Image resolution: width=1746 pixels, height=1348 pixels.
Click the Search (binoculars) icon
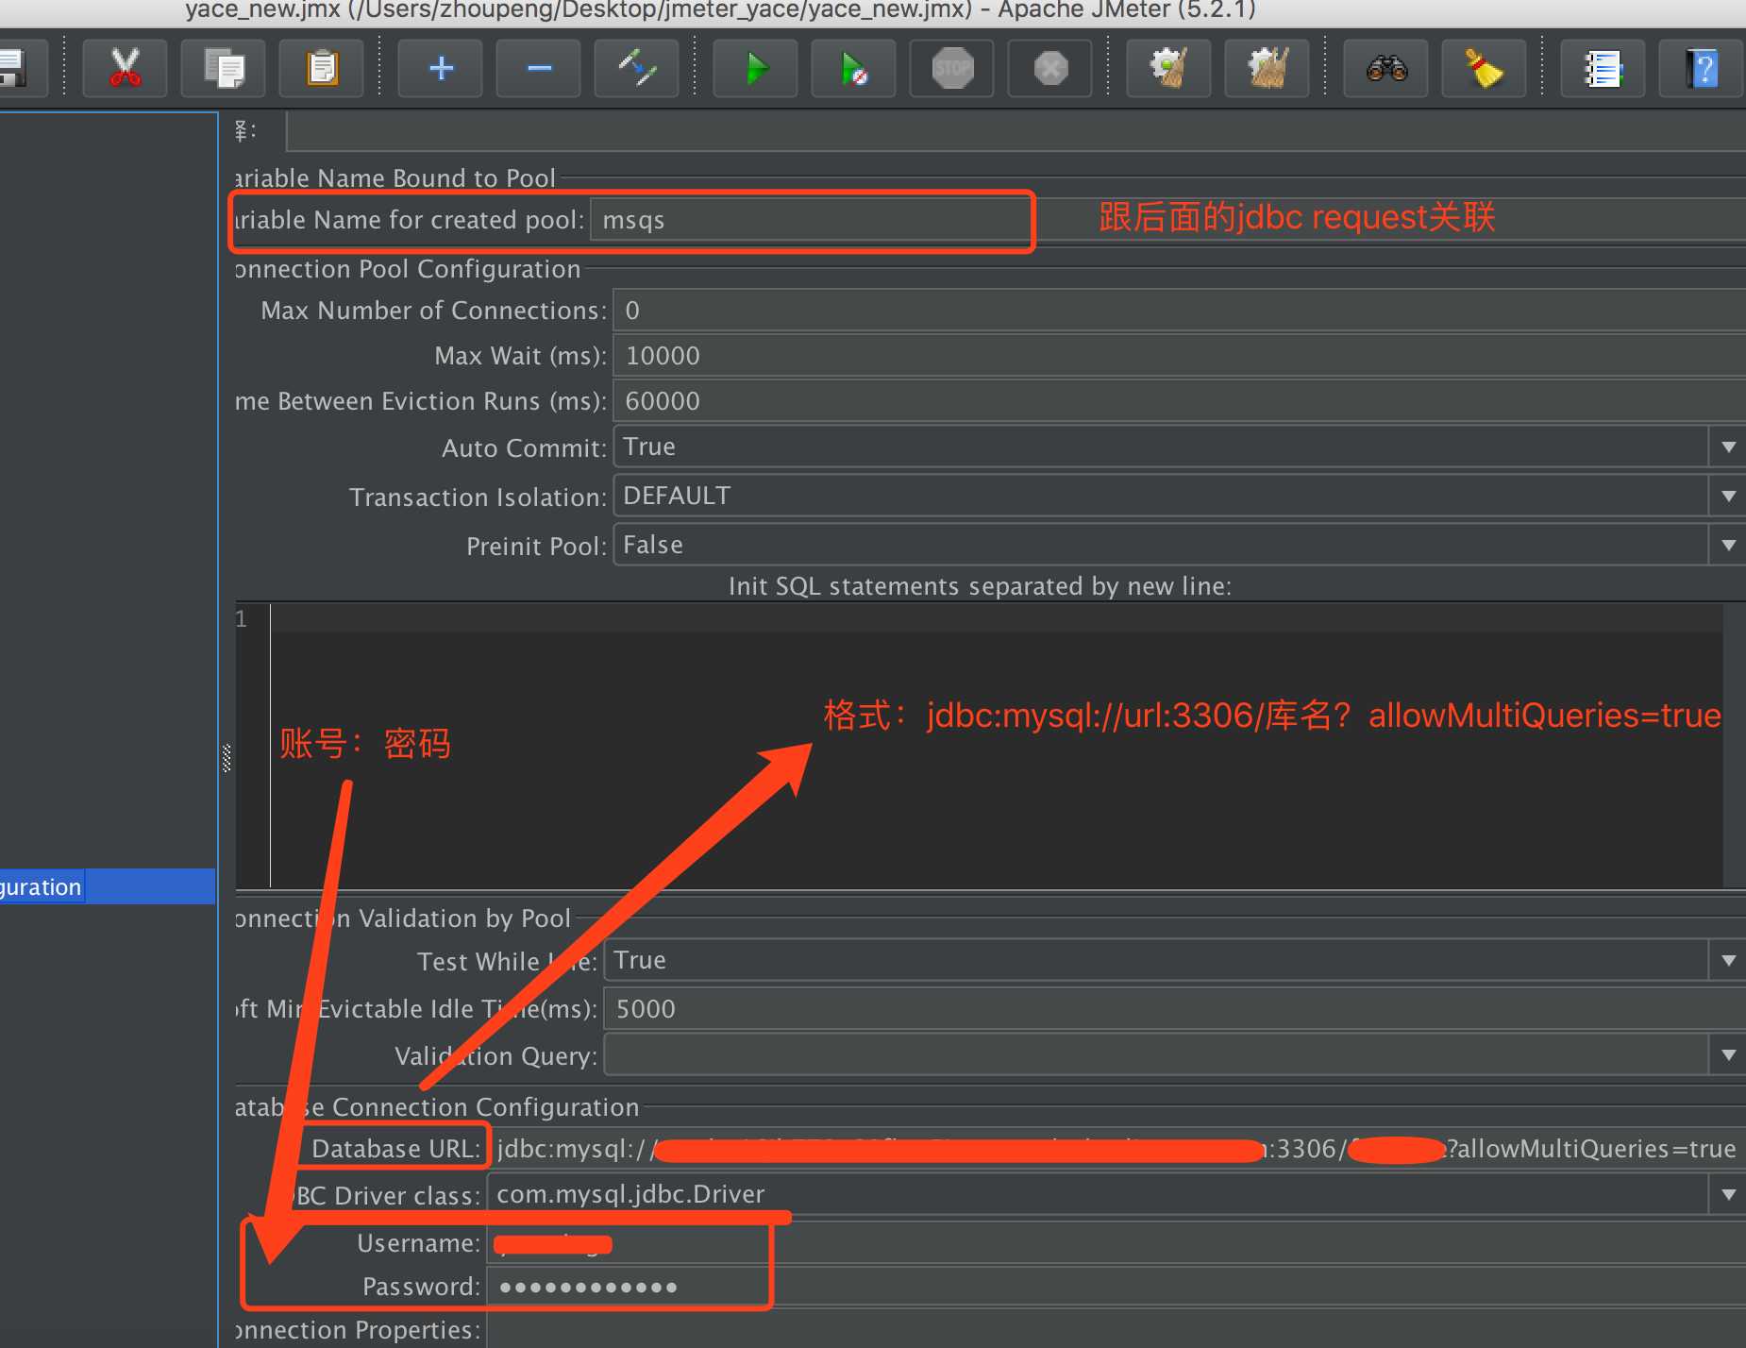pos(1386,68)
